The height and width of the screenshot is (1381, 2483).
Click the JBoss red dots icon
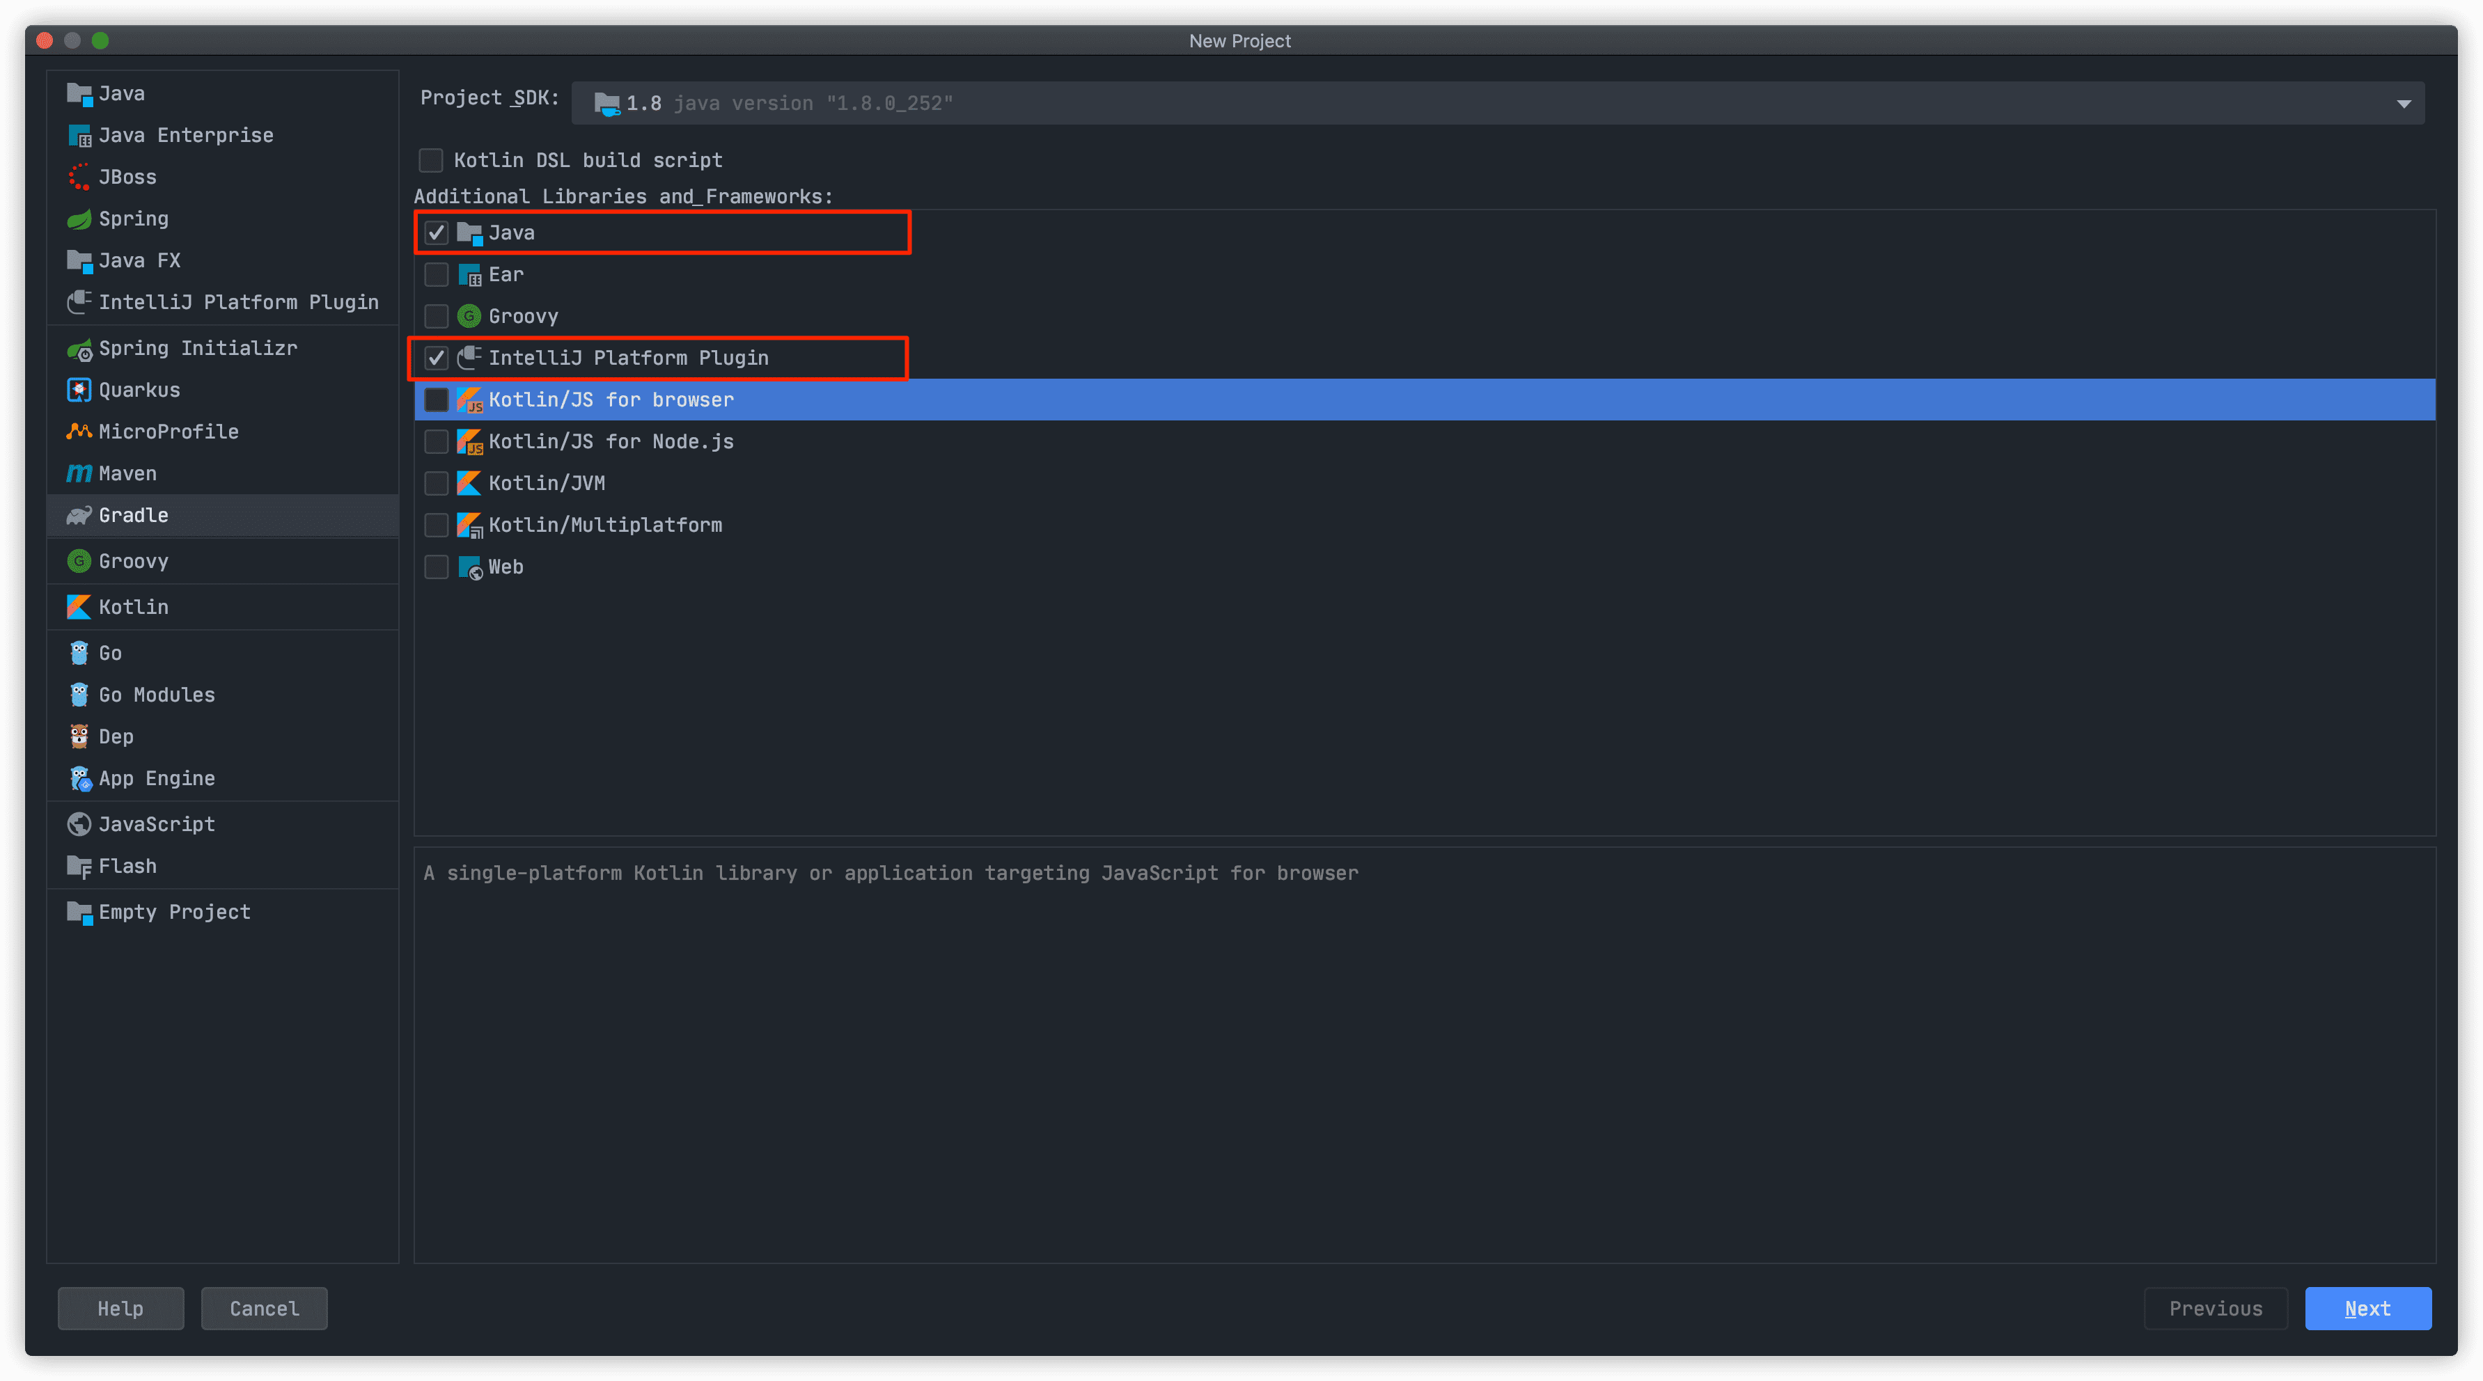coord(79,177)
